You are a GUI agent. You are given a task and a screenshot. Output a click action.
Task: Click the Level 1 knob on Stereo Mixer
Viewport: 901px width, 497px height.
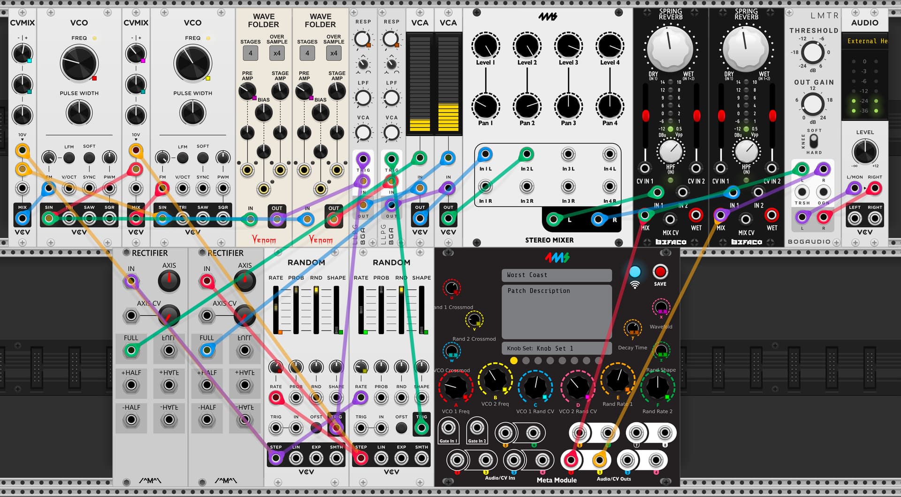486,46
